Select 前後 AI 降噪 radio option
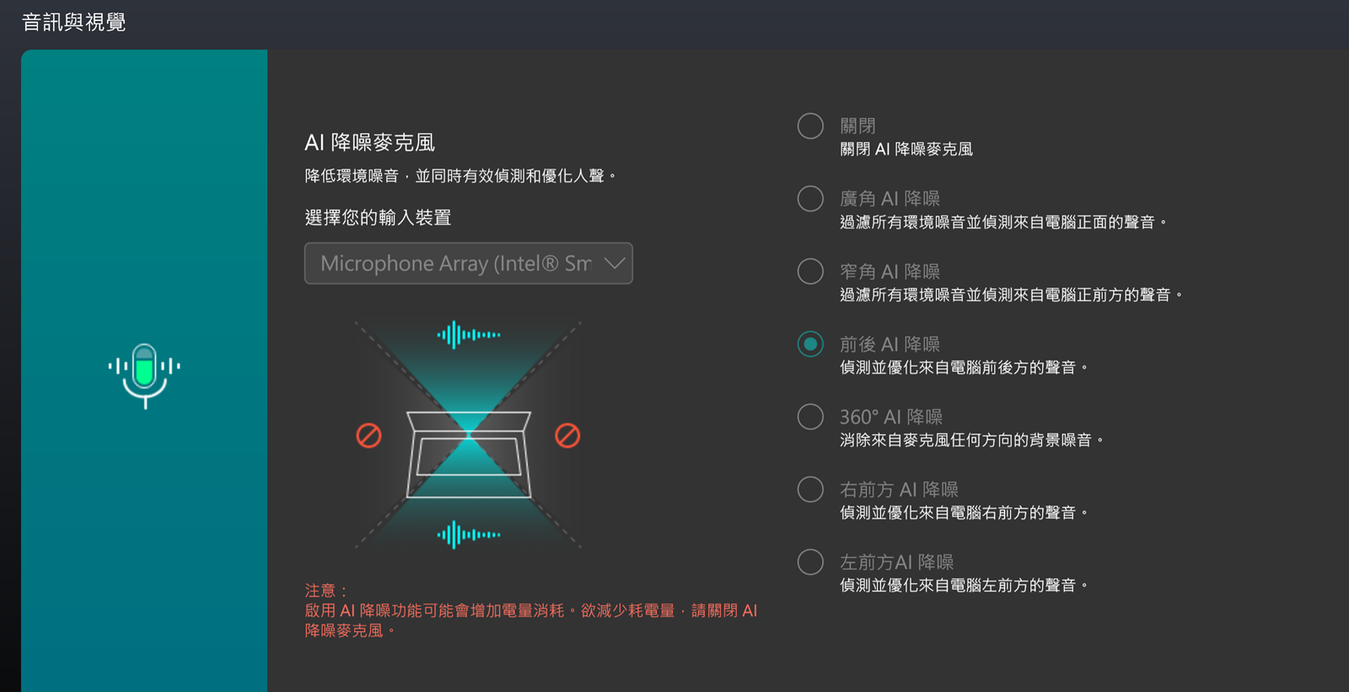 pyautogui.click(x=810, y=344)
